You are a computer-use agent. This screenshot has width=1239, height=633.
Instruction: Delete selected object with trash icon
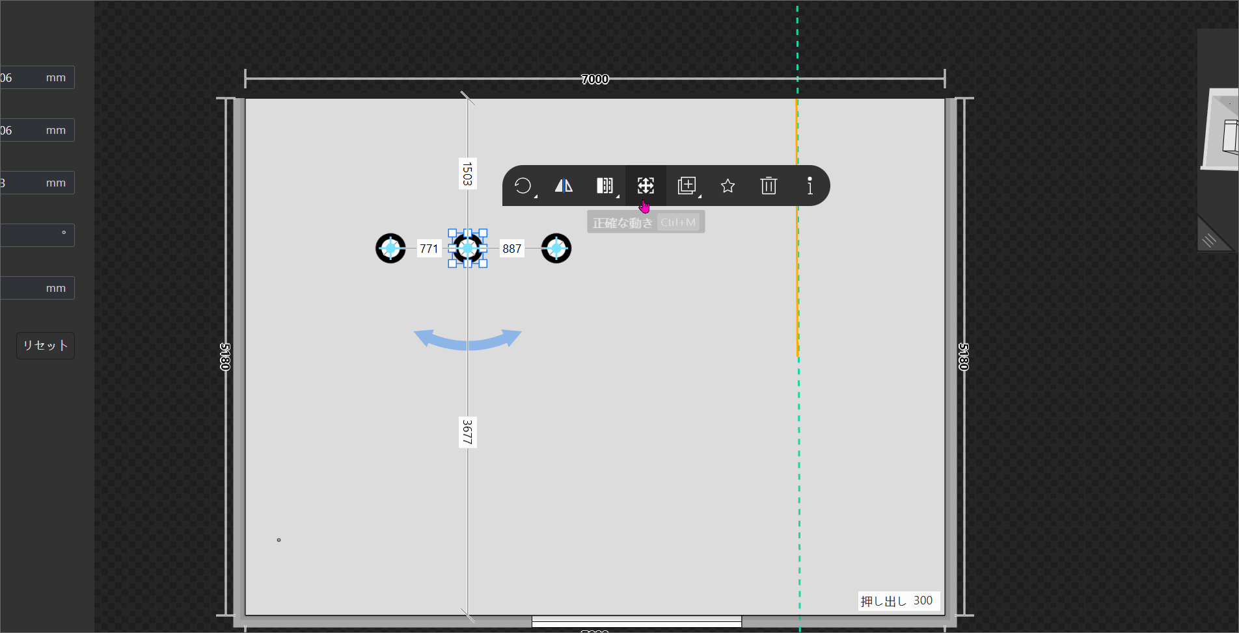click(769, 186)
